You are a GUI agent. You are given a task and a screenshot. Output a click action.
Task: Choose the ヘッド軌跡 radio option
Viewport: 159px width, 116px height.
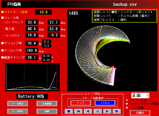point(127,107)
